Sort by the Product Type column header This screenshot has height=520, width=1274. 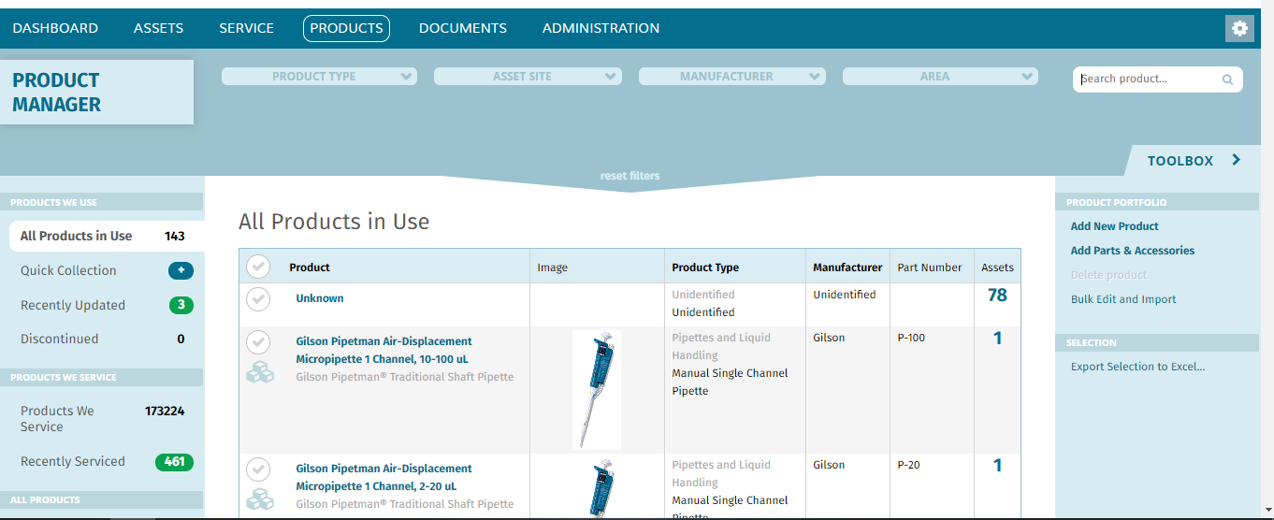tap(705, 267)
